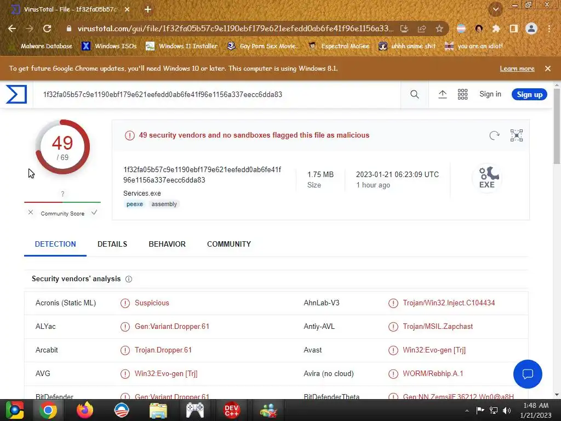Click the search magnifier icon
This screenshot has height=421, width=561.
pyautogui.click(x=414, y=94)
